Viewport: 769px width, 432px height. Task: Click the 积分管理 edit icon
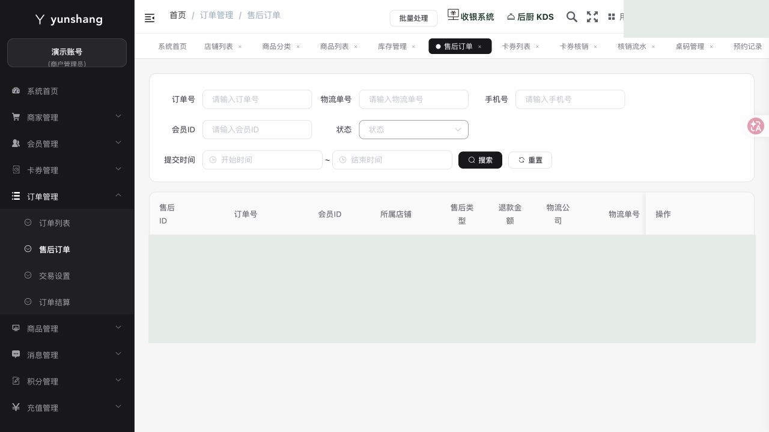coord(16,381)
